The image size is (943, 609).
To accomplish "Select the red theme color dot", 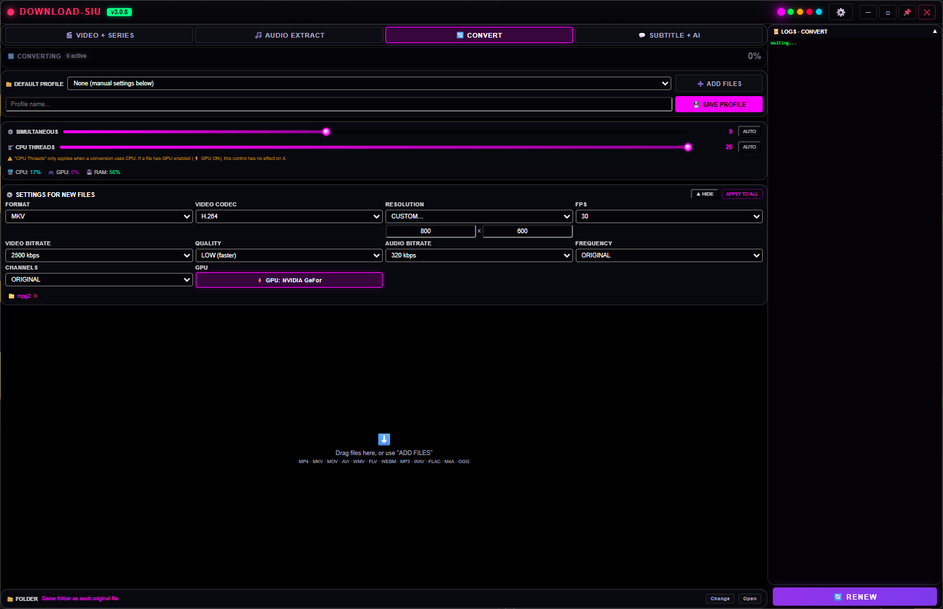I will point(809,11).
